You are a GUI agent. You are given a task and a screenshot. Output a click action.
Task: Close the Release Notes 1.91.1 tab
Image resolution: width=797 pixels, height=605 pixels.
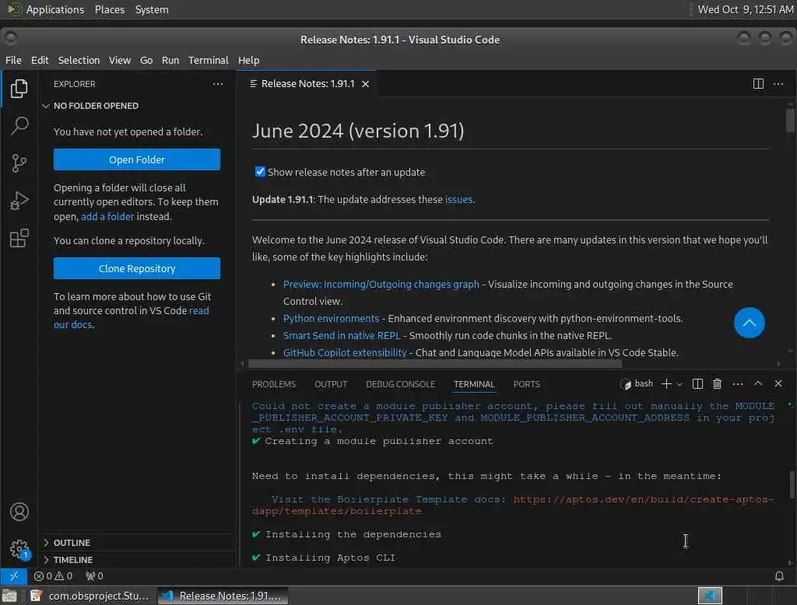pyautogui.click(x=365, y=84)
